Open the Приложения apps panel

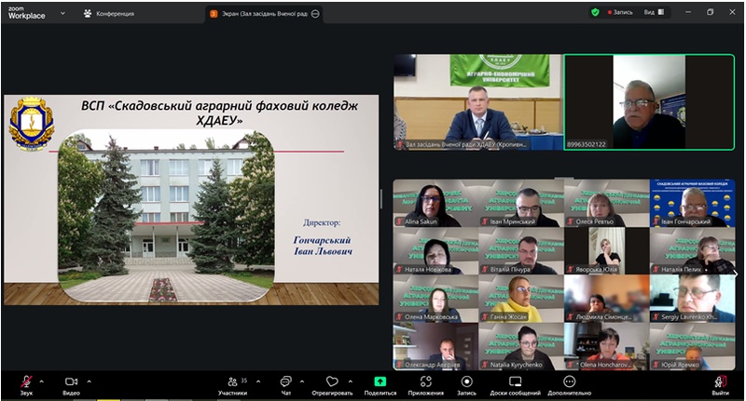[x=425, y=382]
